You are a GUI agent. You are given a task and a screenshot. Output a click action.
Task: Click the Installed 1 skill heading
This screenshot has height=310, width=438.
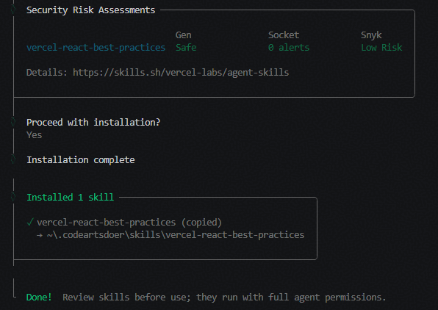(x=70, y=197)
